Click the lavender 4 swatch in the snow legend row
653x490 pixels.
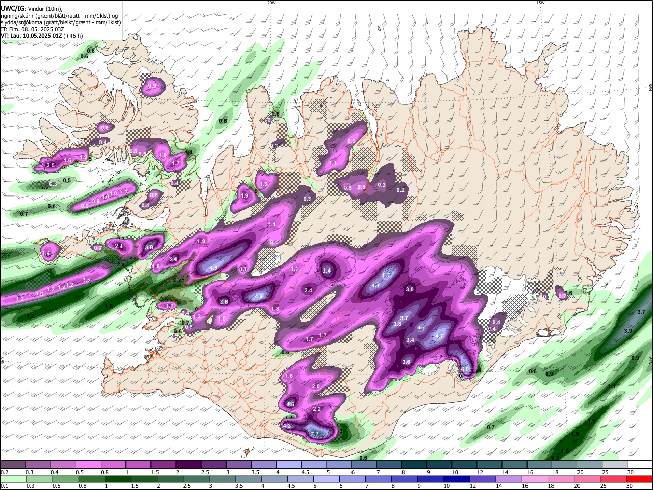[x=289, y=465]
